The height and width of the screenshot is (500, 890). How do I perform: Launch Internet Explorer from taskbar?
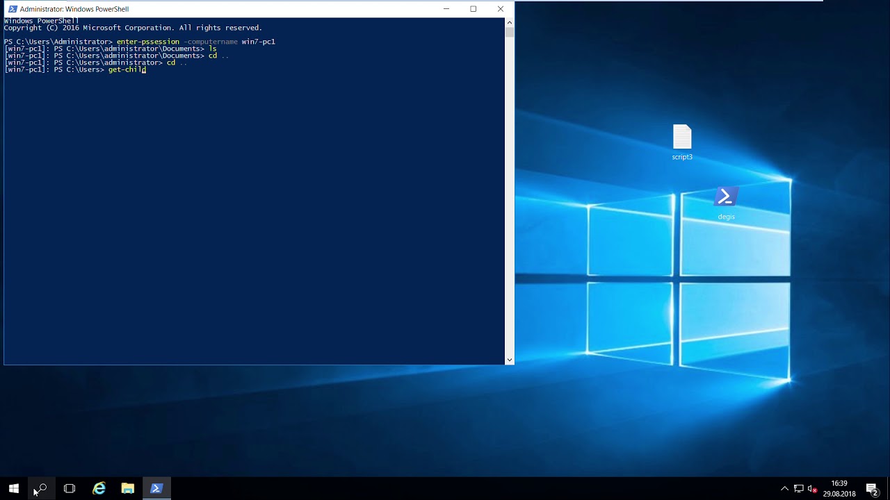(x=99, y=488)
